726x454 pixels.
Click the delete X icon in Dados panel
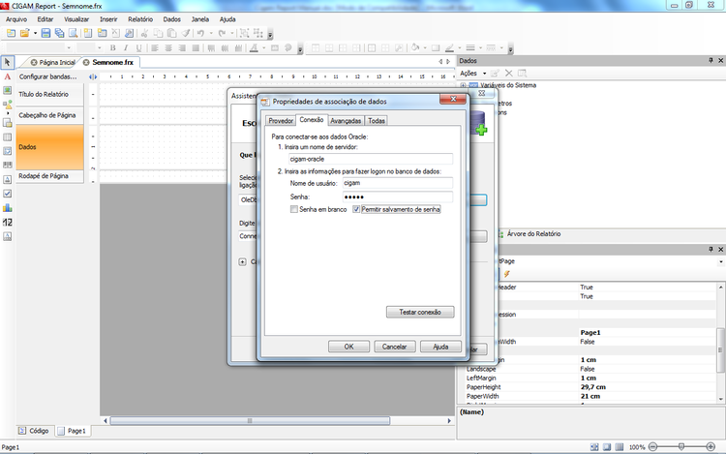pos(508,74)
